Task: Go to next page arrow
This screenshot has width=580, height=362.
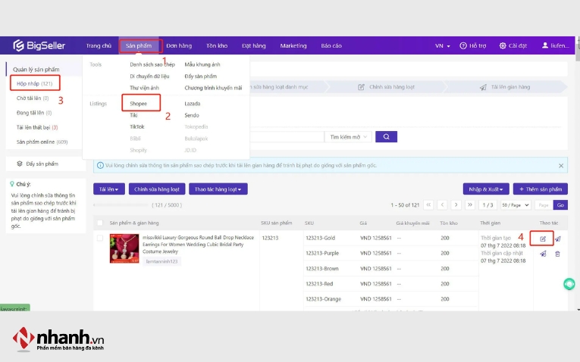Action: click(456, 204)
